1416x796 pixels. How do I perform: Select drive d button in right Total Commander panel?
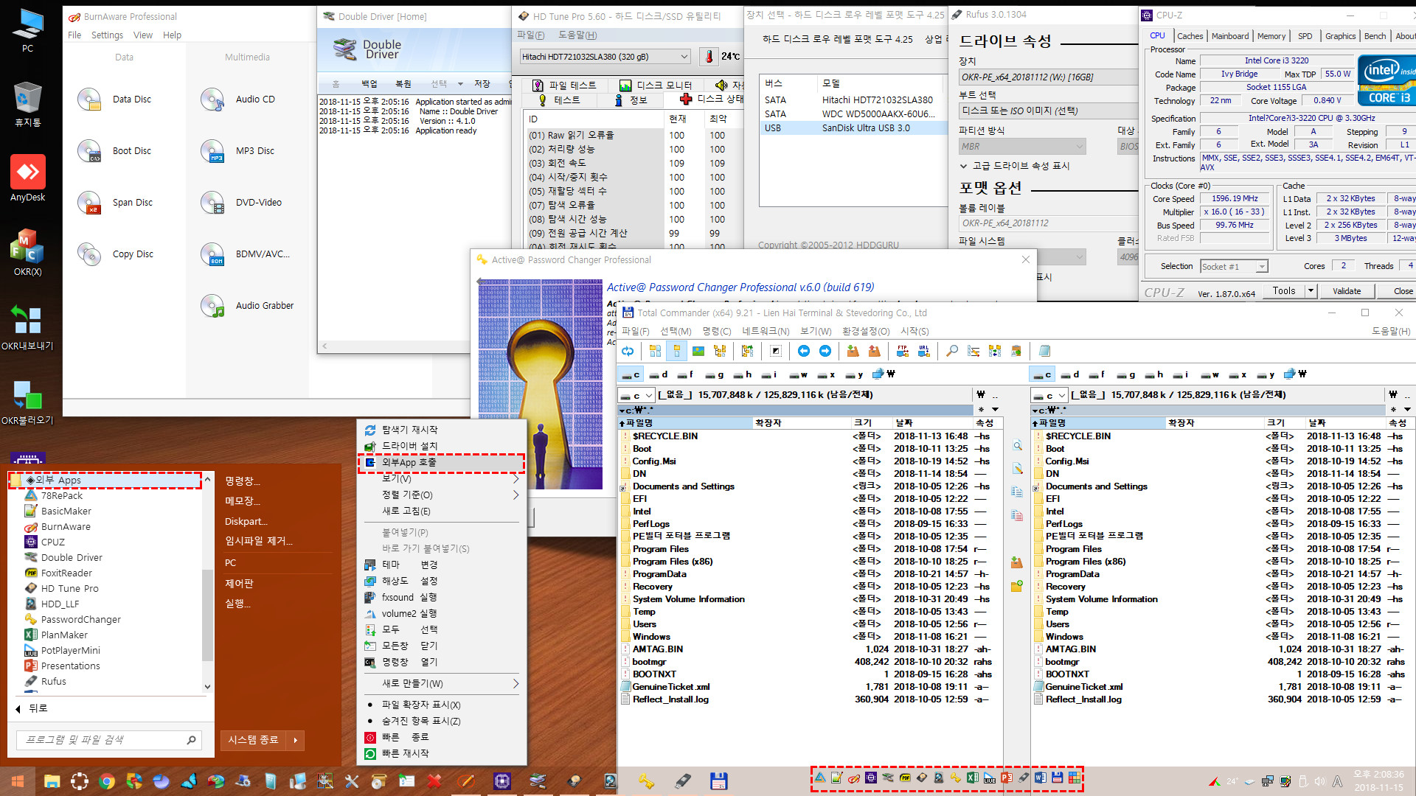(x=1071, y=374)
